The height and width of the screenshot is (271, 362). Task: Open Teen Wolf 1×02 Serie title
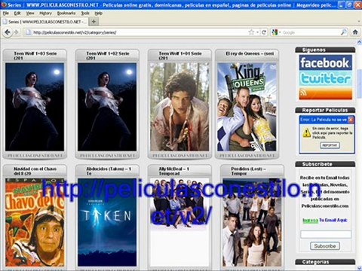coord(108,56)
